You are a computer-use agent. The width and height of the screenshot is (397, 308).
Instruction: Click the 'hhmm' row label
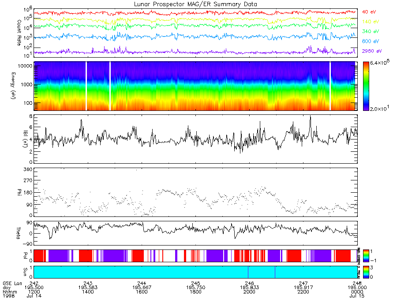point(10,292)
